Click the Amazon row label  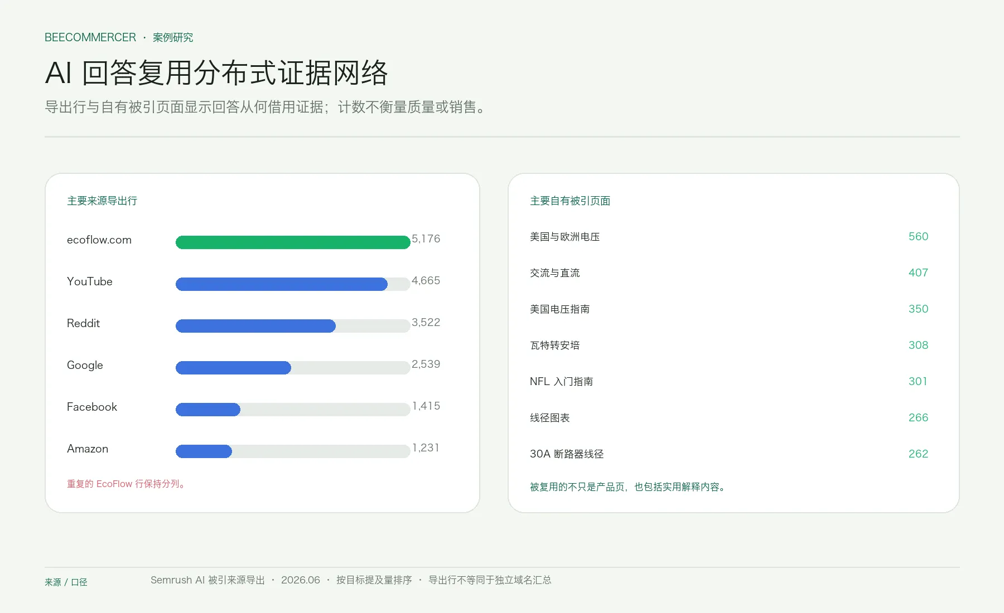point(88,449)
